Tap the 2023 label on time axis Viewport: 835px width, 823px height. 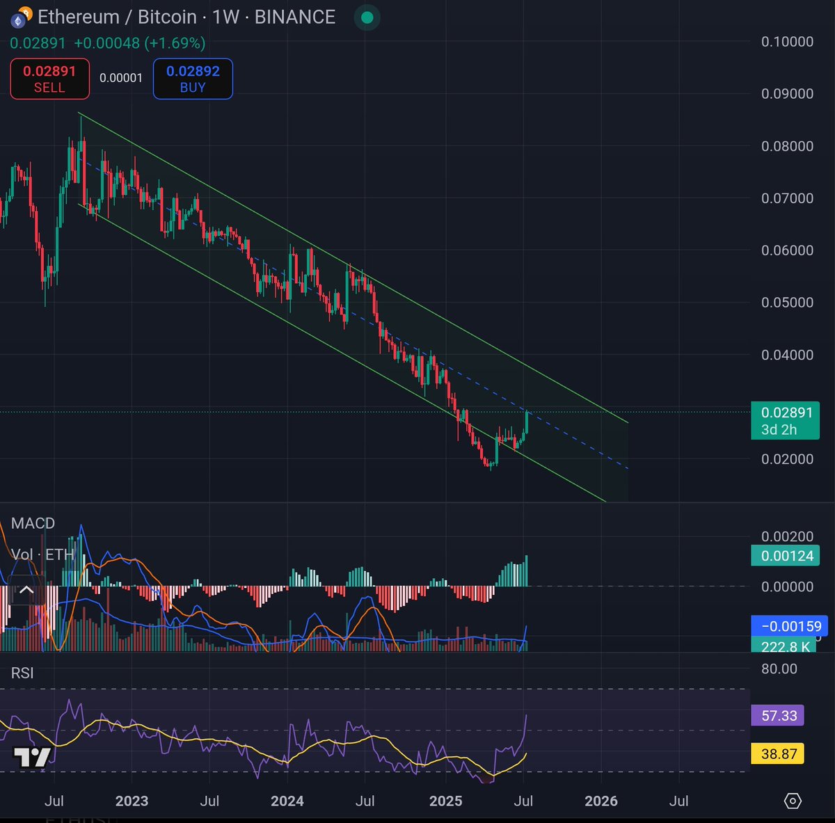point(132,801)
